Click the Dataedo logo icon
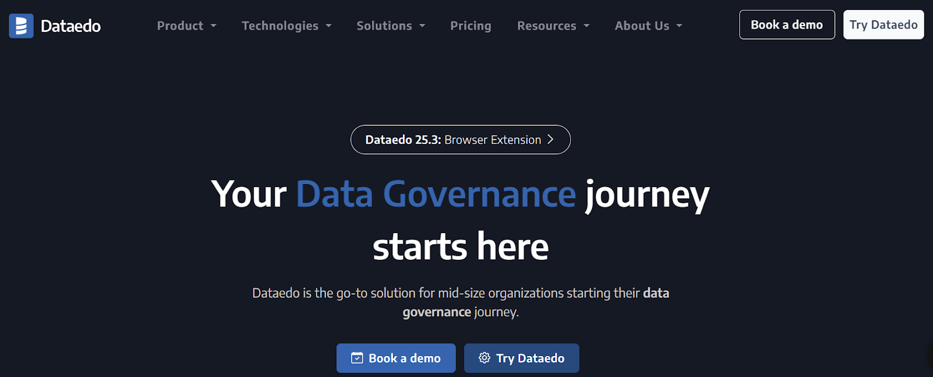This screenshot has height=377, width=933. click(x=21, y=26)
